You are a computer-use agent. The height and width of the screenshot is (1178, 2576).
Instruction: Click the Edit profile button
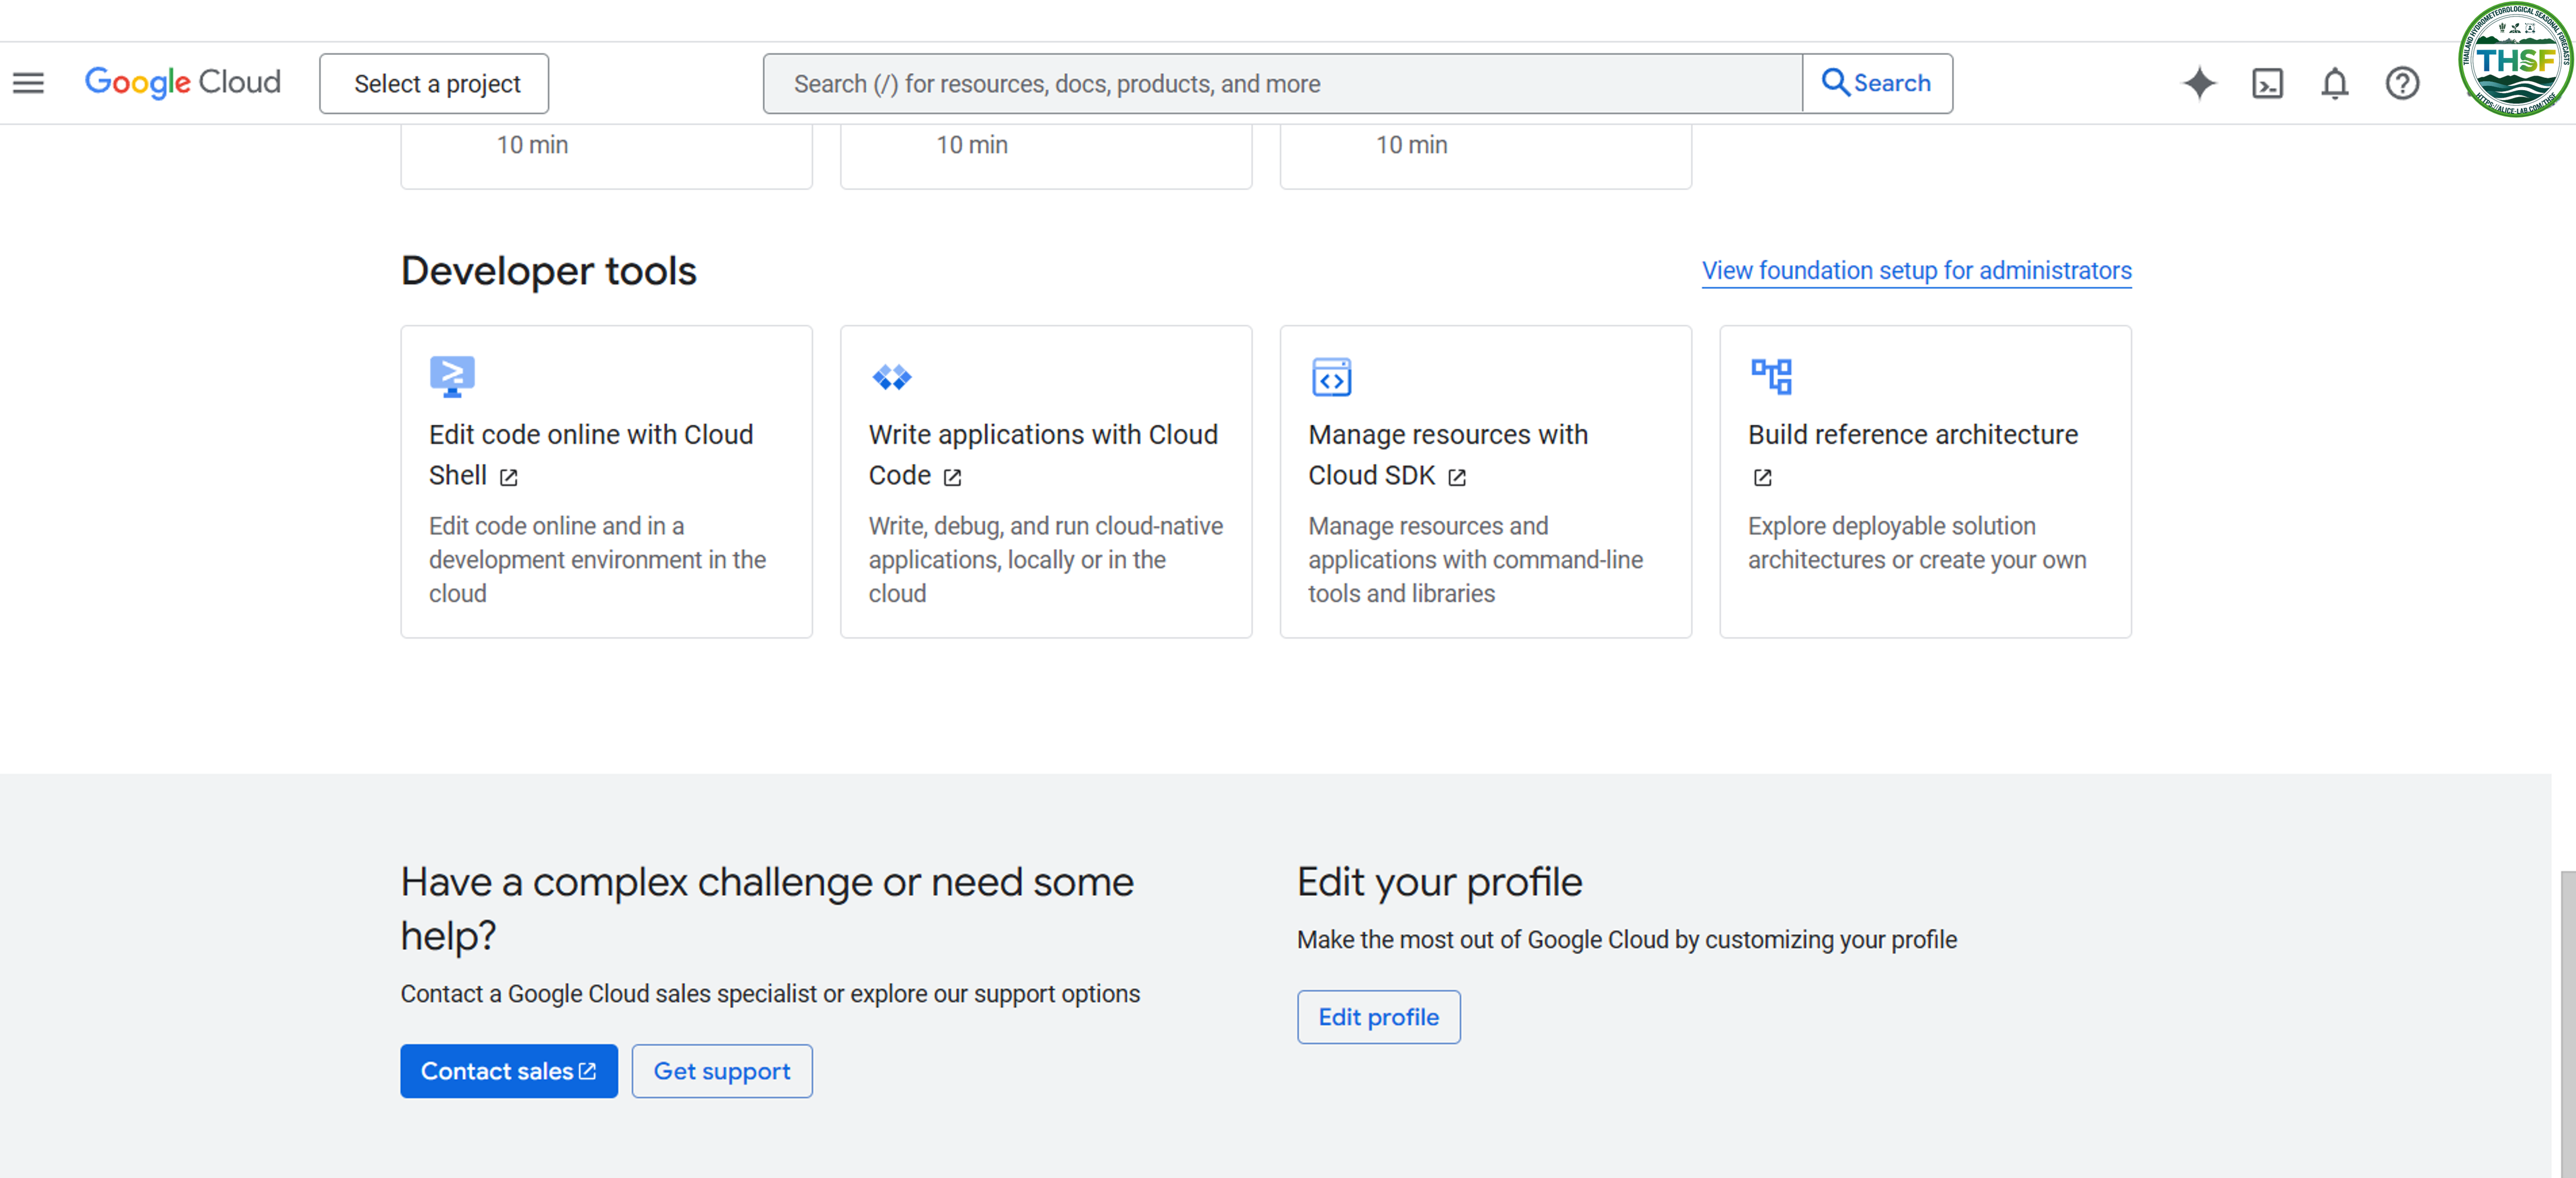point(1378,1017)
